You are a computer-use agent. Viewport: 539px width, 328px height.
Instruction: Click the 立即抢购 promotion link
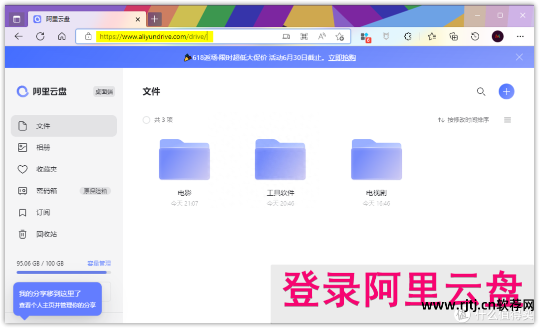342,57
